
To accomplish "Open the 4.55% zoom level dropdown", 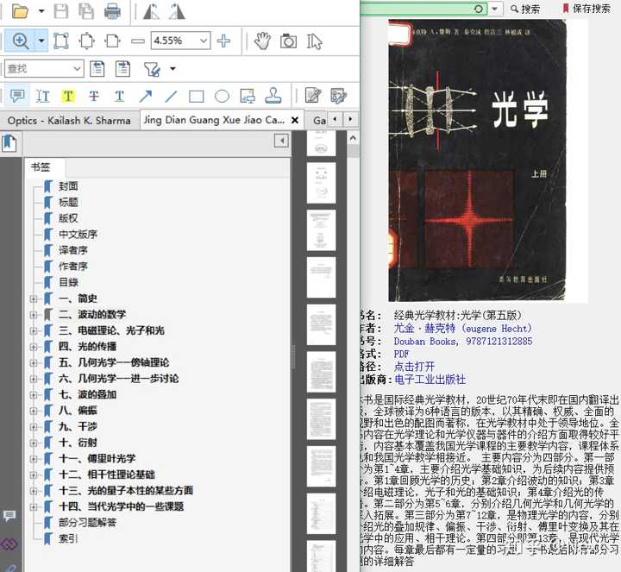I will point(204,41).
